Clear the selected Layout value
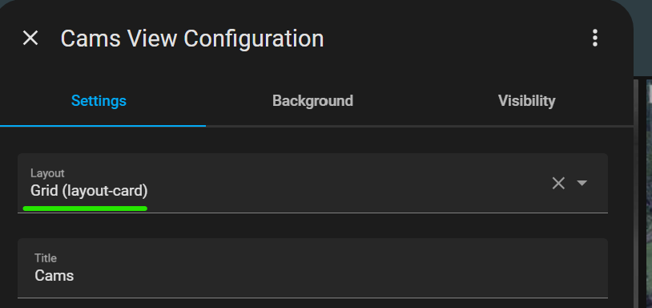This screenshot has height=308, width=652. pyautogui.click(x=558, y=183)
